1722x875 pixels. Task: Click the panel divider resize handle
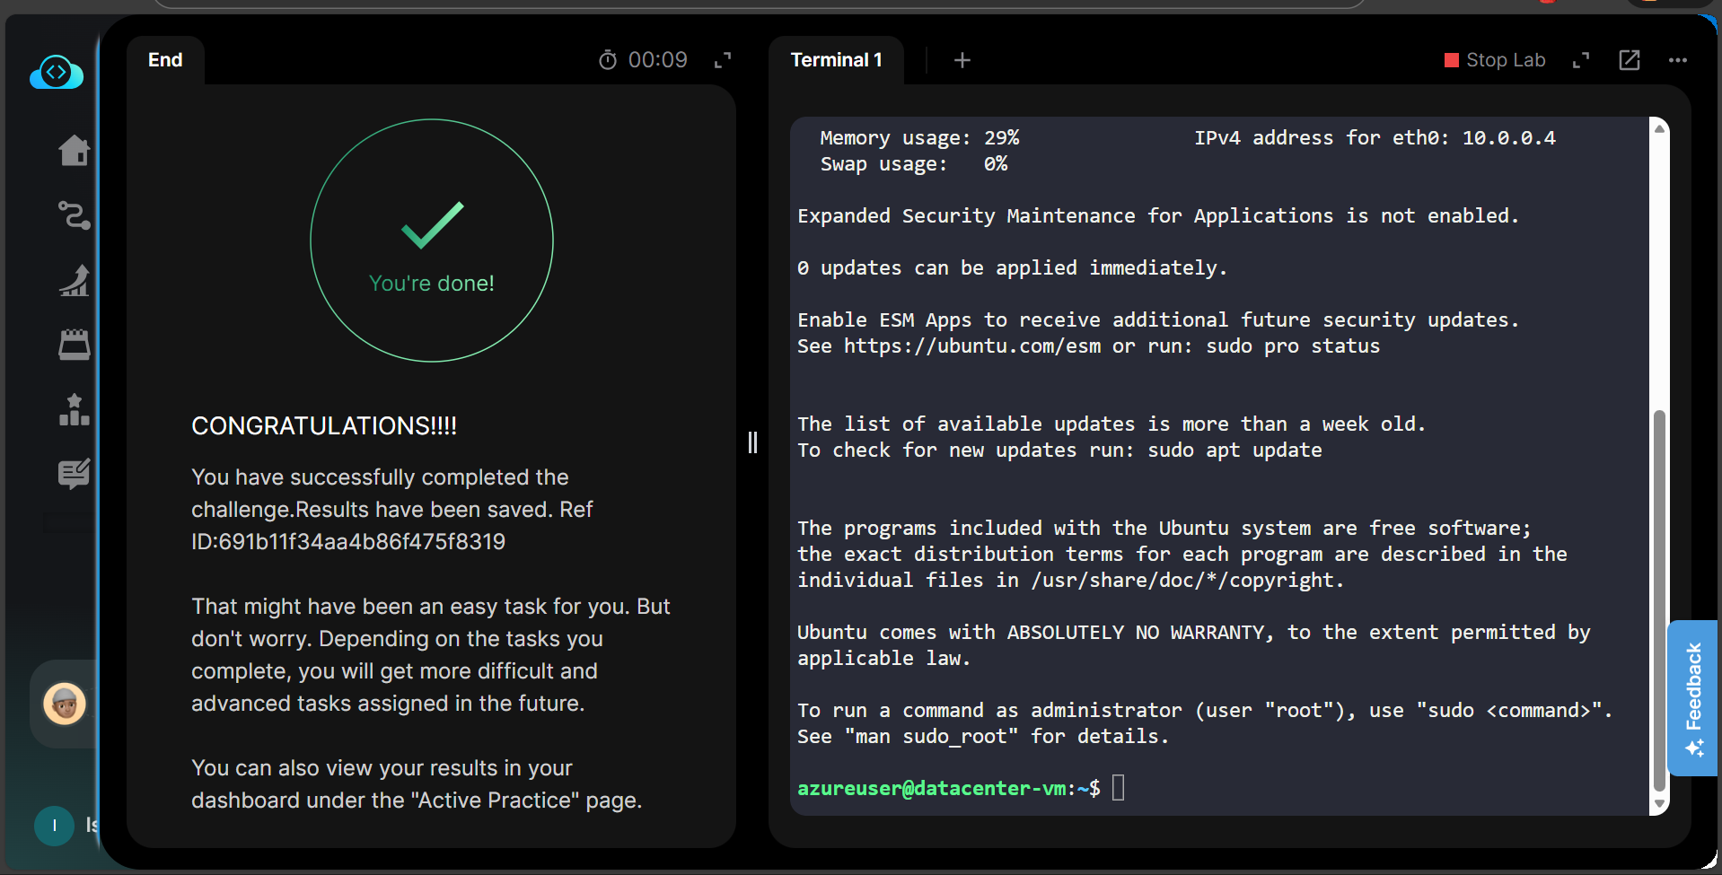[x=752, y=442]
